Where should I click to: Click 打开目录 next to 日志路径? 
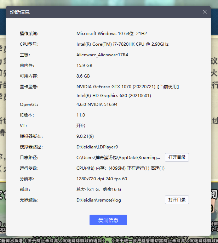tap(177, 157)
